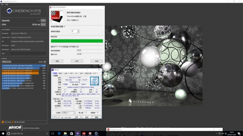Screen dimensions: 243x136
Task: Switch to CPU-Z bench tab
Action: click(x=88, y=73)
